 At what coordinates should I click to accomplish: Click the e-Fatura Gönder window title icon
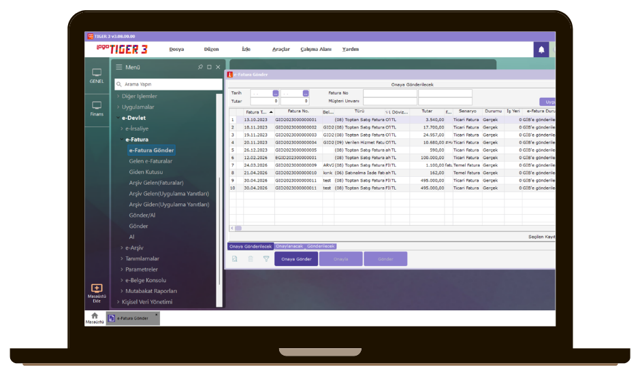point(230,75)
